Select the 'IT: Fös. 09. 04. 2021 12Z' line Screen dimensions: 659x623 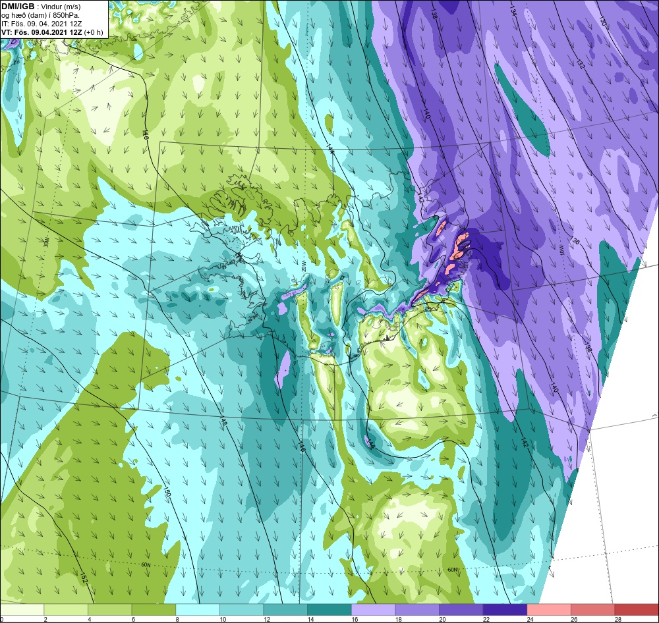(x=40, y=24)
